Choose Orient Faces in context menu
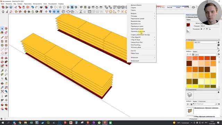This screenshot has width=222, height=125. (x=142, y=29)
